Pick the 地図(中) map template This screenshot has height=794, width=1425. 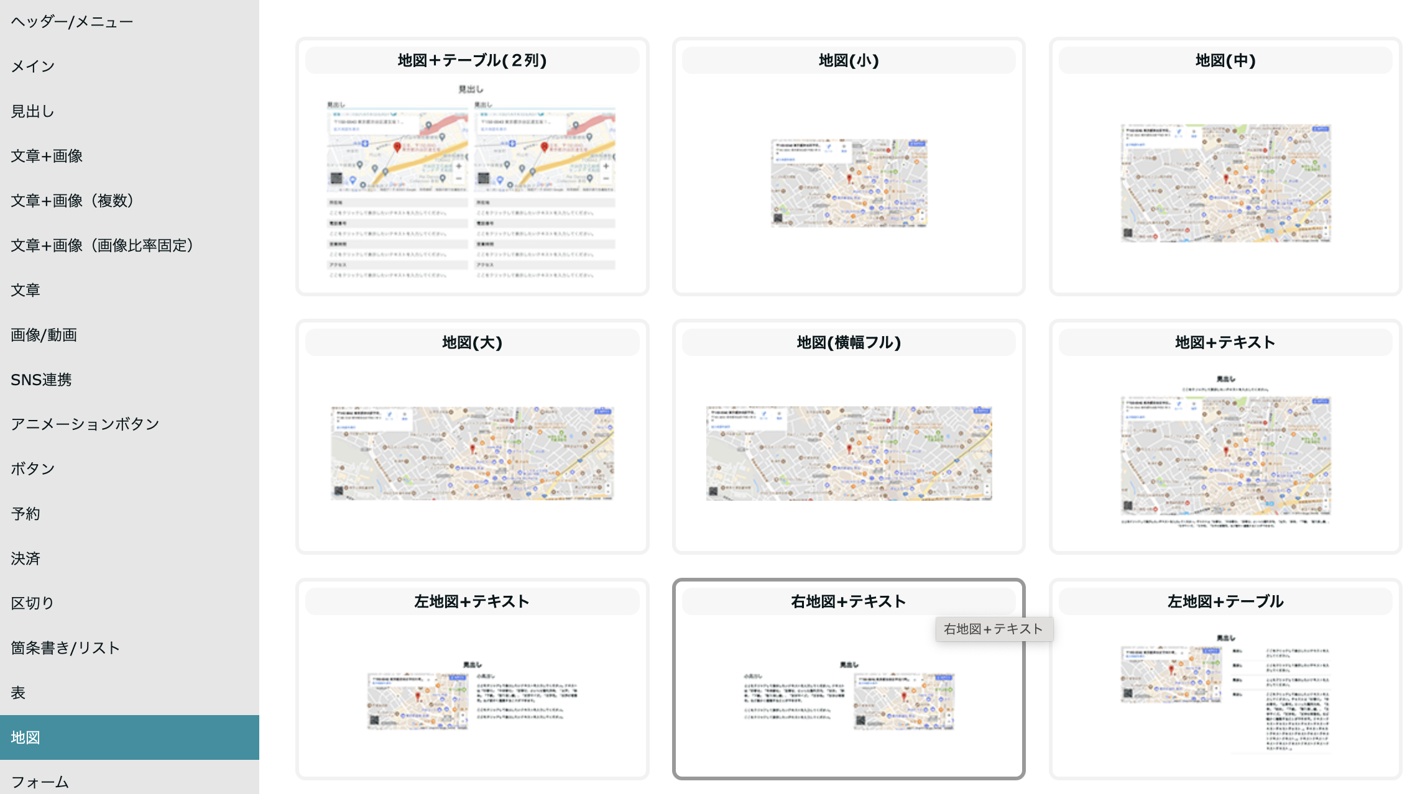(x=1225, y=183)
